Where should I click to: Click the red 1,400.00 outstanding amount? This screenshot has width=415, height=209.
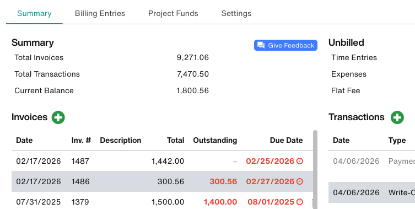[220, 202]
